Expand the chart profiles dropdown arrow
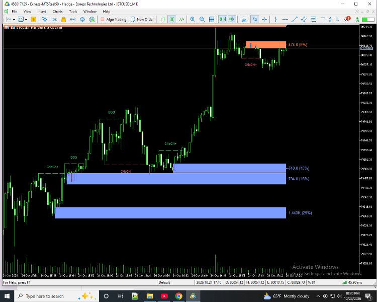Viewport: 377px width, 302px height. [x=26, y=20]
